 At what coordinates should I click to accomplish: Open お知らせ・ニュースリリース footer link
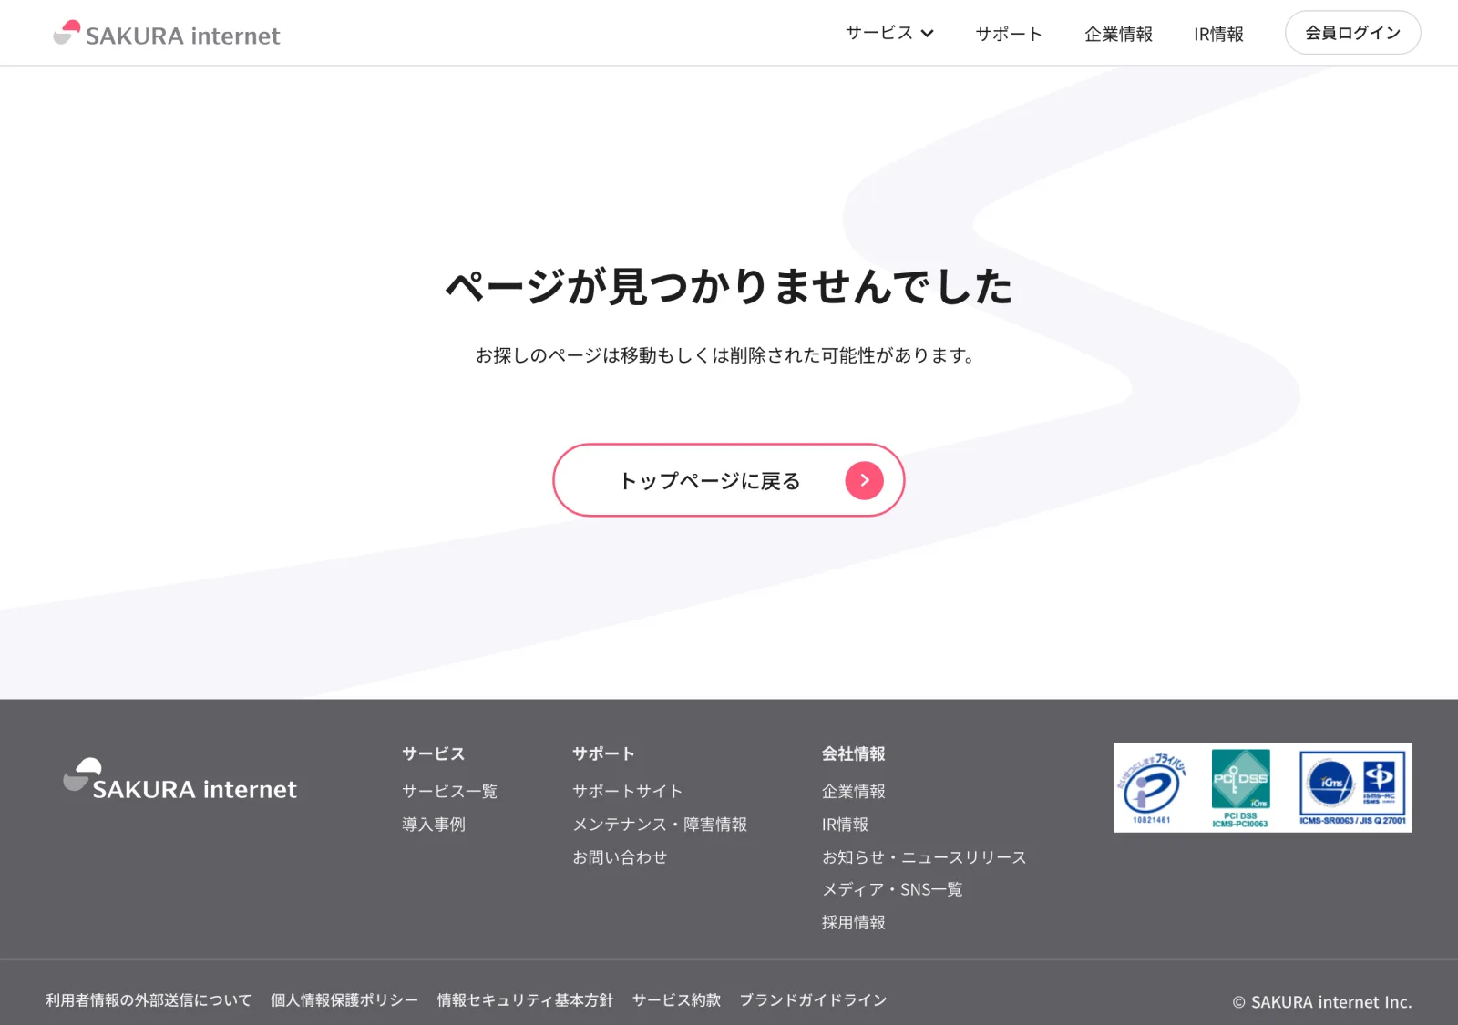[924, 856]
